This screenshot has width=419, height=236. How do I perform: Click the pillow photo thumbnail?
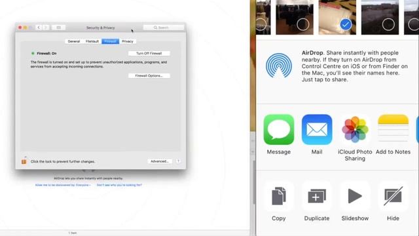pos(337,17)
